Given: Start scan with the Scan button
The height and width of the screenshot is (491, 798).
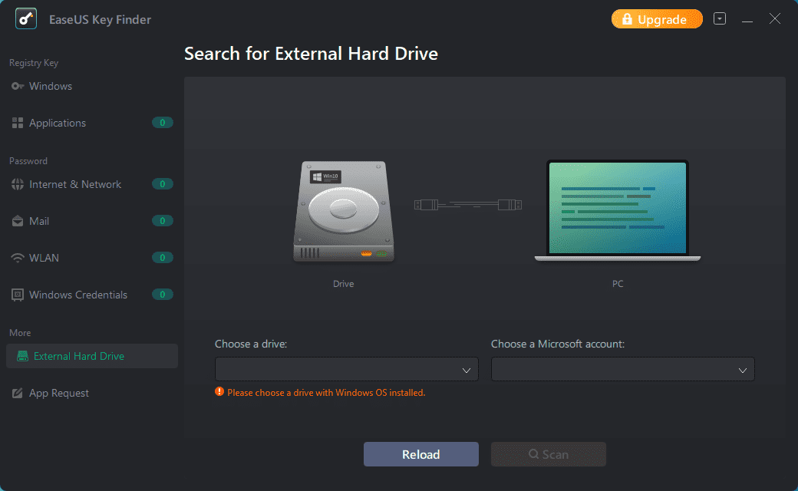Looking at the screenshot, I should pos(548,454).
